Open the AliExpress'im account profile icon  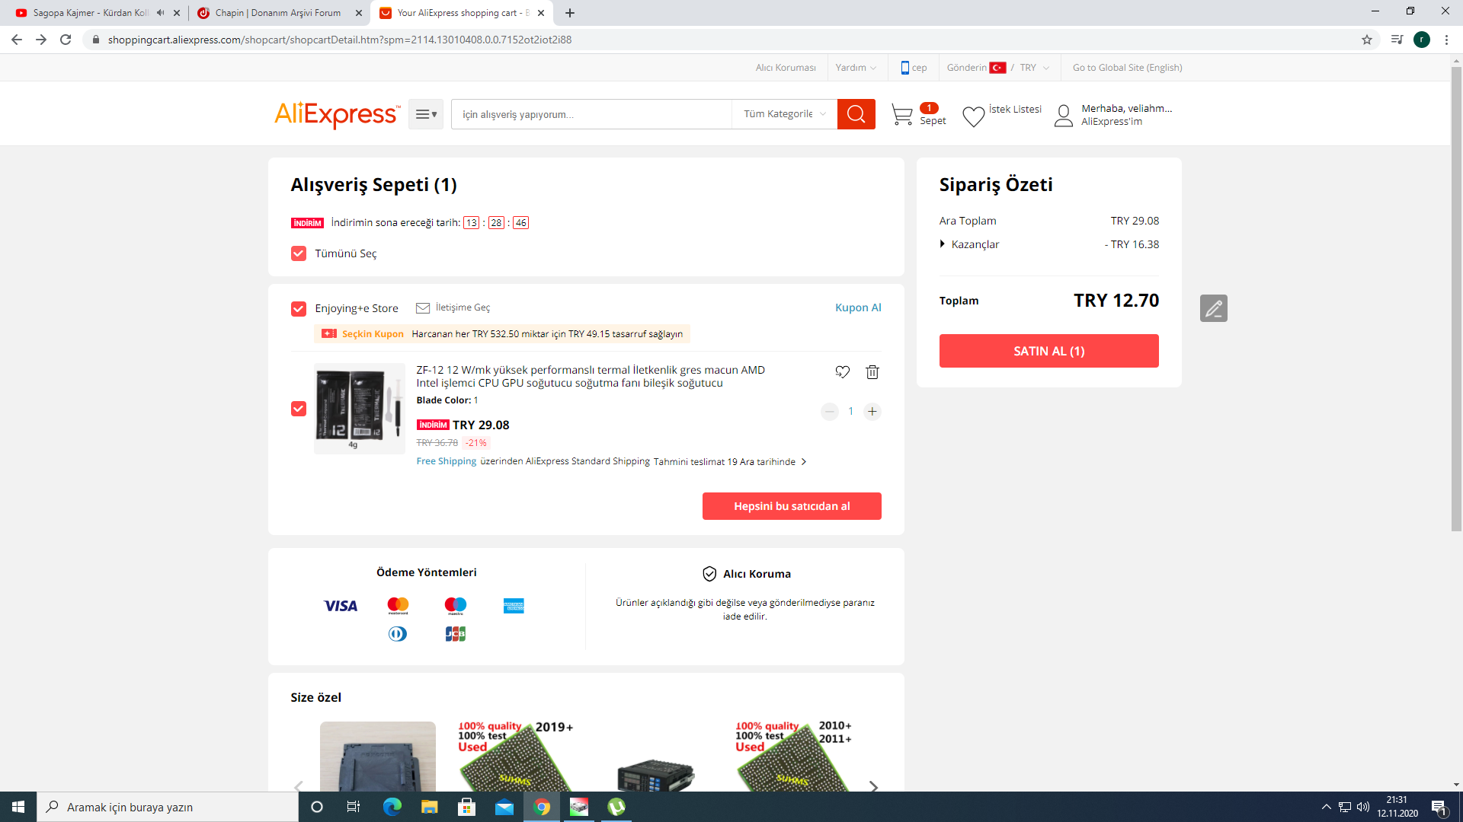pos(1064,116)
